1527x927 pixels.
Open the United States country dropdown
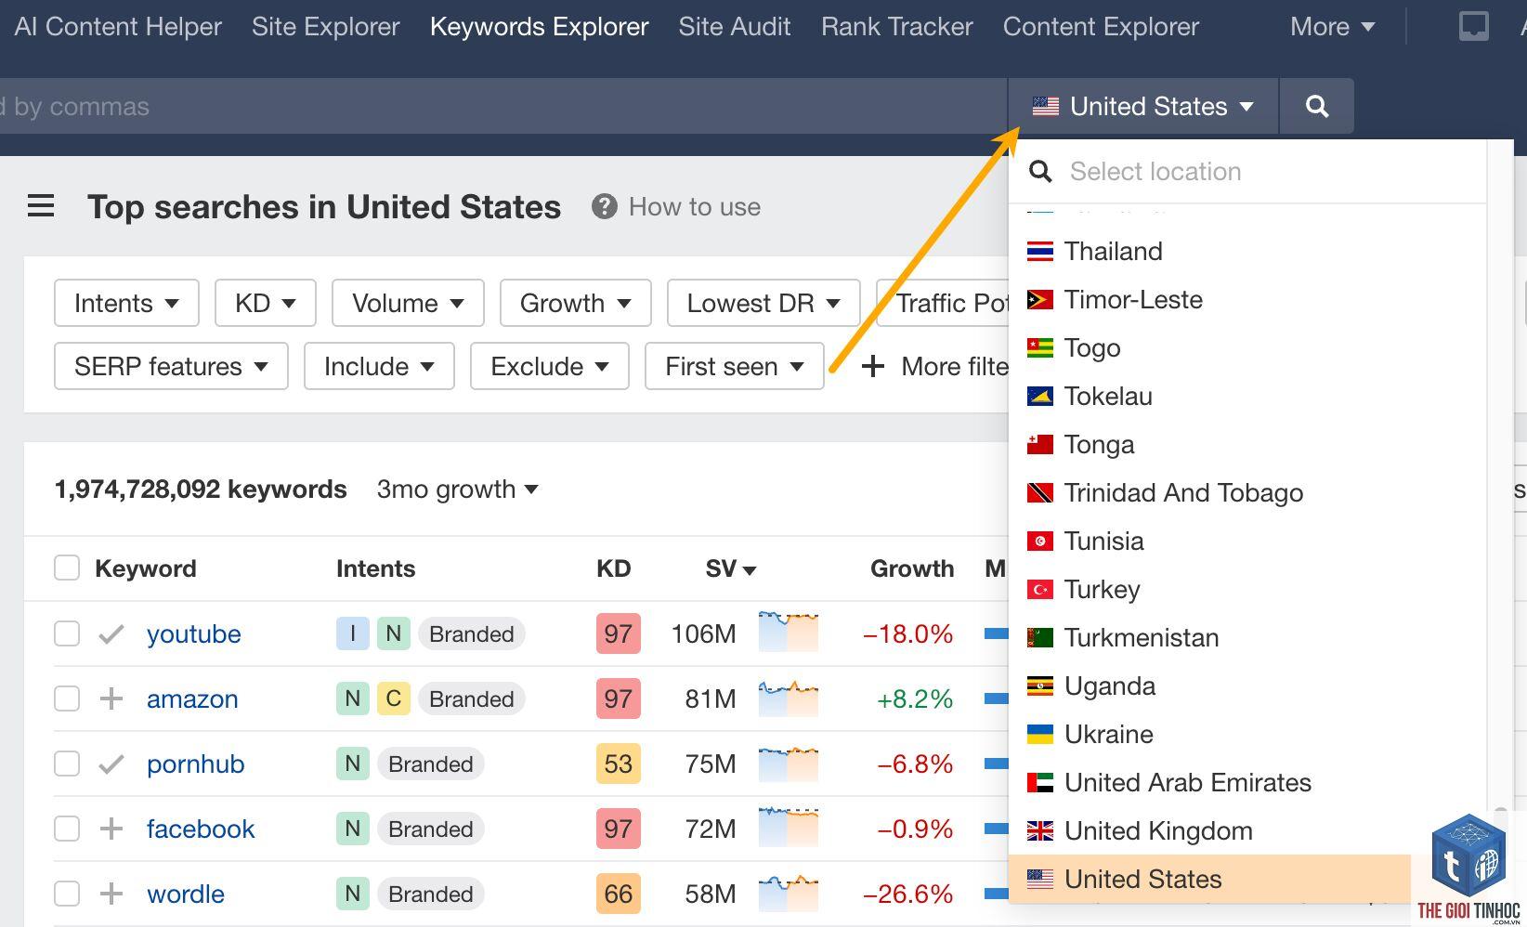(x=1143, y=106)
